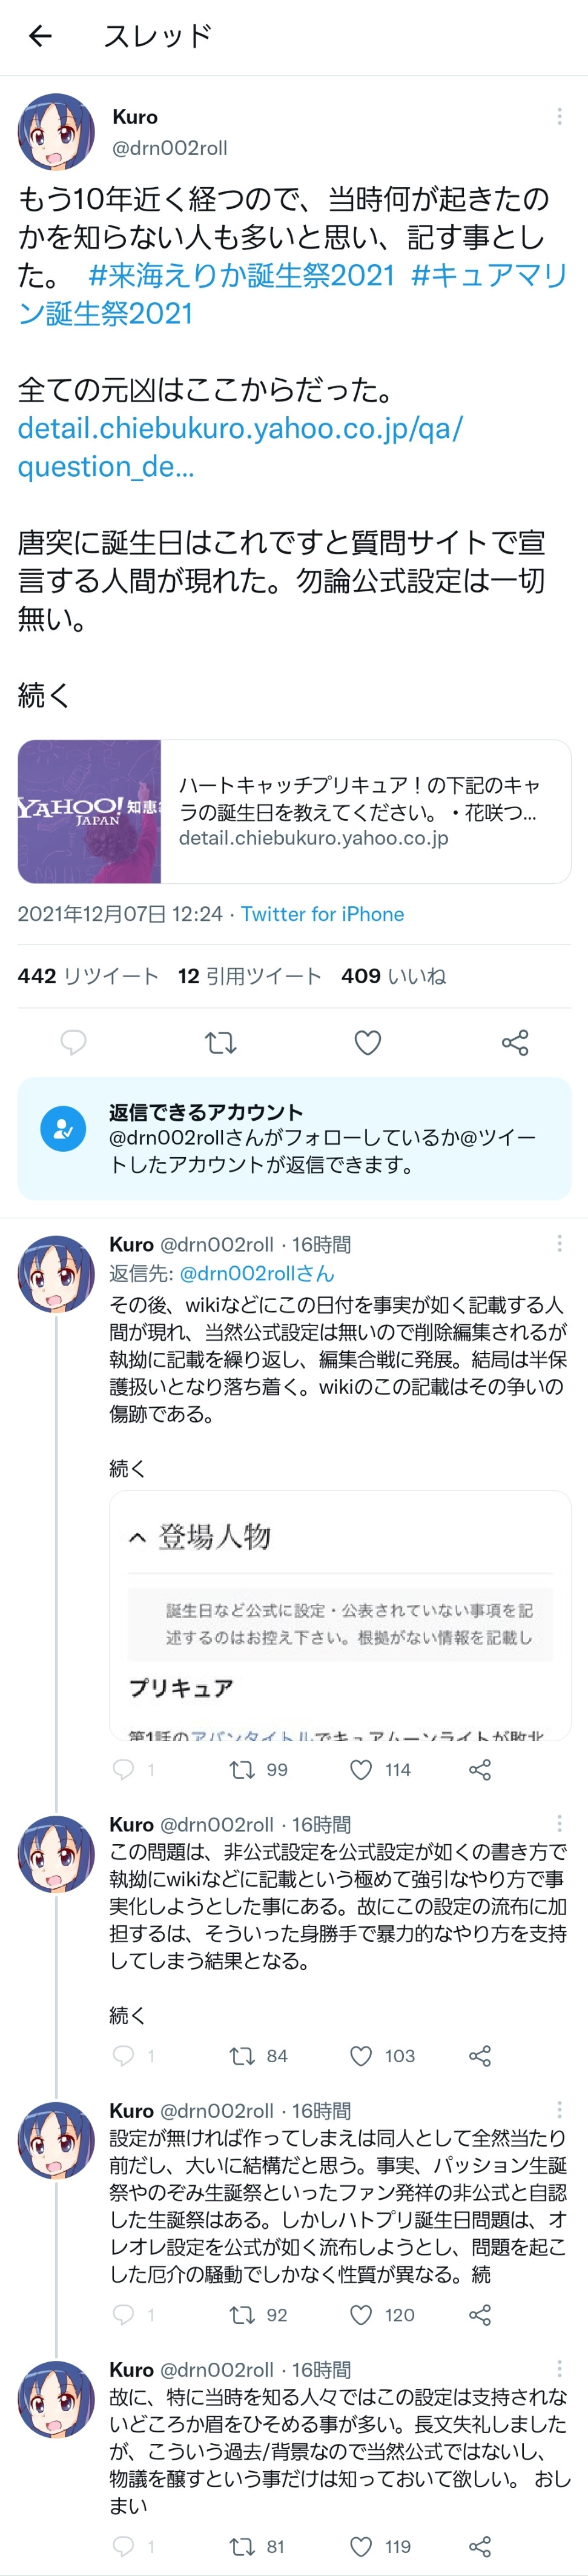The height and width of the screenshot is (2576, 588).
Task: Retweet the last reply showing 81 retweets
Action: (x=257, y=2546)
